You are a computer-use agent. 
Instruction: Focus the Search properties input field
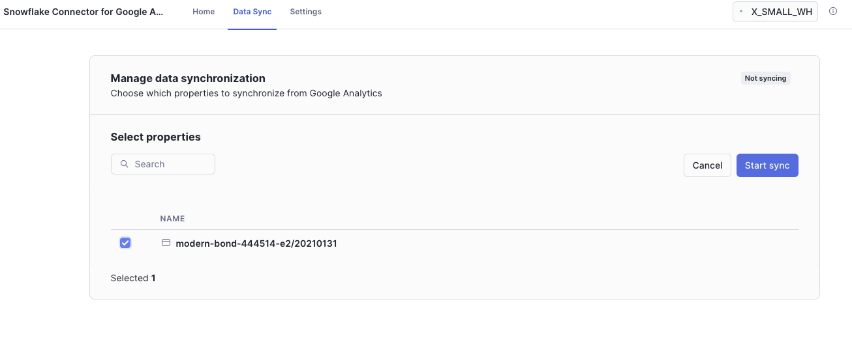[x=170, y=164]
